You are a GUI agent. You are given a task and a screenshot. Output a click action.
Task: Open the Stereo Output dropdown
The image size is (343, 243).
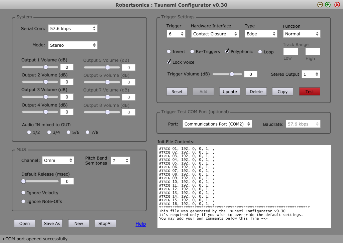[x=311, y=74]
